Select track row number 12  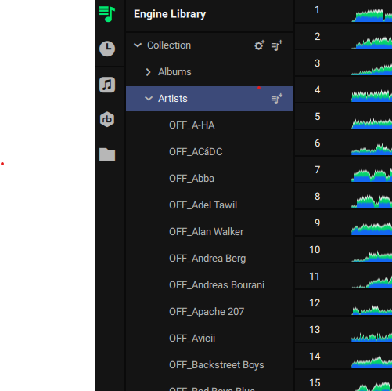pyautogui.click(x=315, y=303)
